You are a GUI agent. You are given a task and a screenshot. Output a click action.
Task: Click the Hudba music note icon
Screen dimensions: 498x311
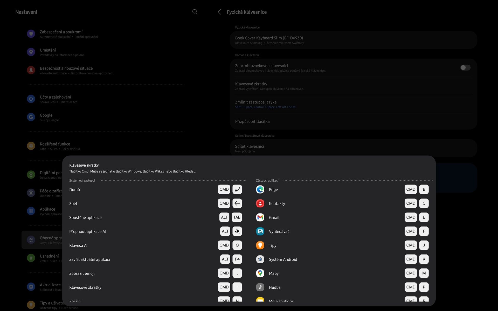[x=260, y=287]
